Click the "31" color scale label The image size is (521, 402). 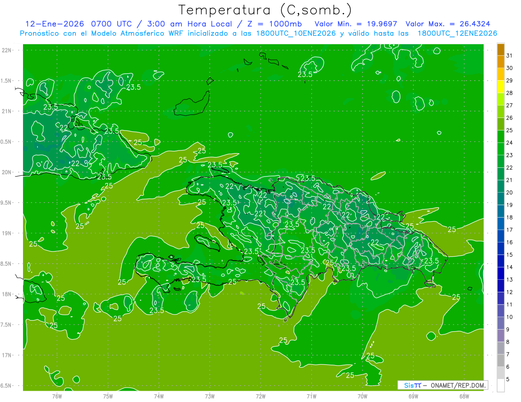509,56
